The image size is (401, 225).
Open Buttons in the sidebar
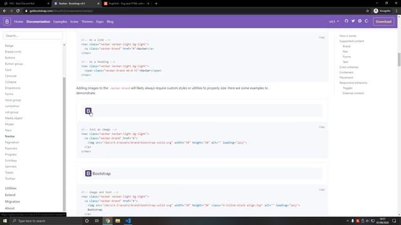pyautogui.click(x=10, y=57)
